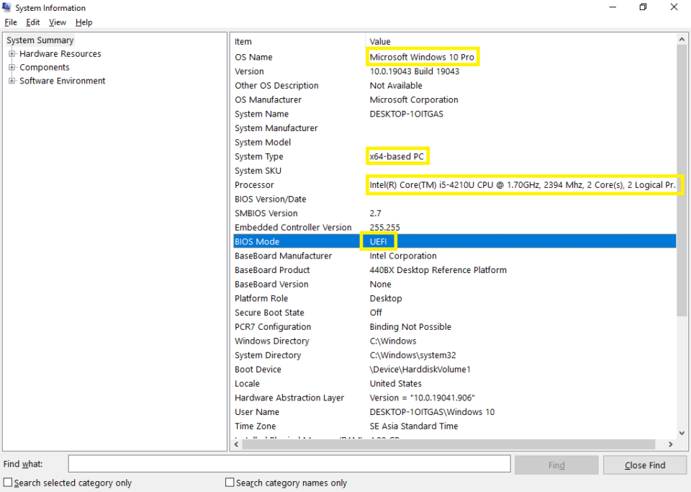Open the View menu
The image size is (691, 492).
[x=58, y=22]
